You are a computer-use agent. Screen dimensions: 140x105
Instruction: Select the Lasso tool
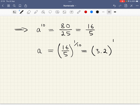click(50, 12)
